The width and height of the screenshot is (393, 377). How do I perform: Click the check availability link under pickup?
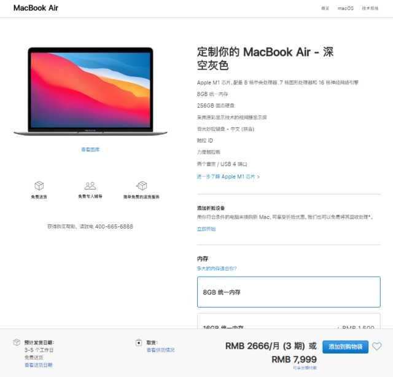tap(160, 350)
